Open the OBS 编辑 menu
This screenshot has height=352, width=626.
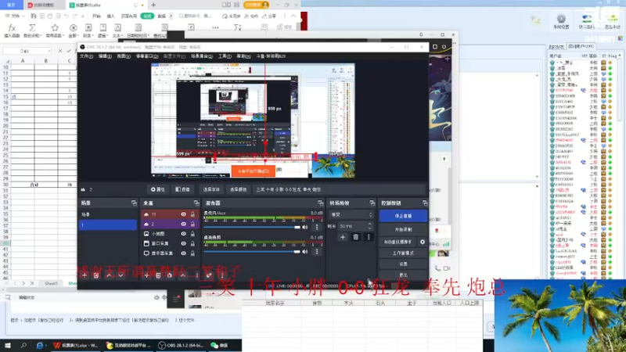[105, 56]
